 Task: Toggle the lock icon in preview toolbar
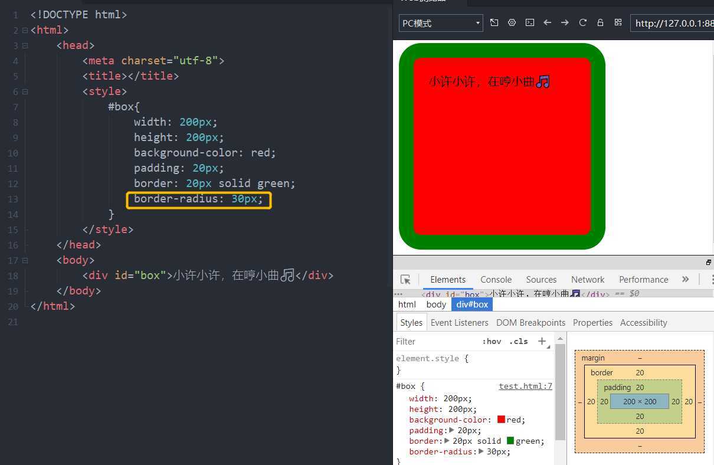601,22
